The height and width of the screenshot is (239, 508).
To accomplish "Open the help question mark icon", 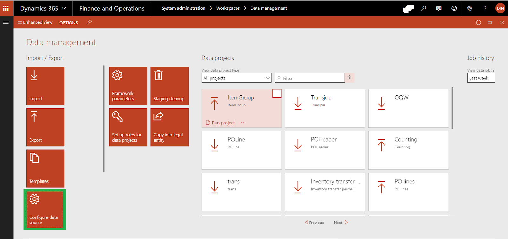I will [485, 8].
